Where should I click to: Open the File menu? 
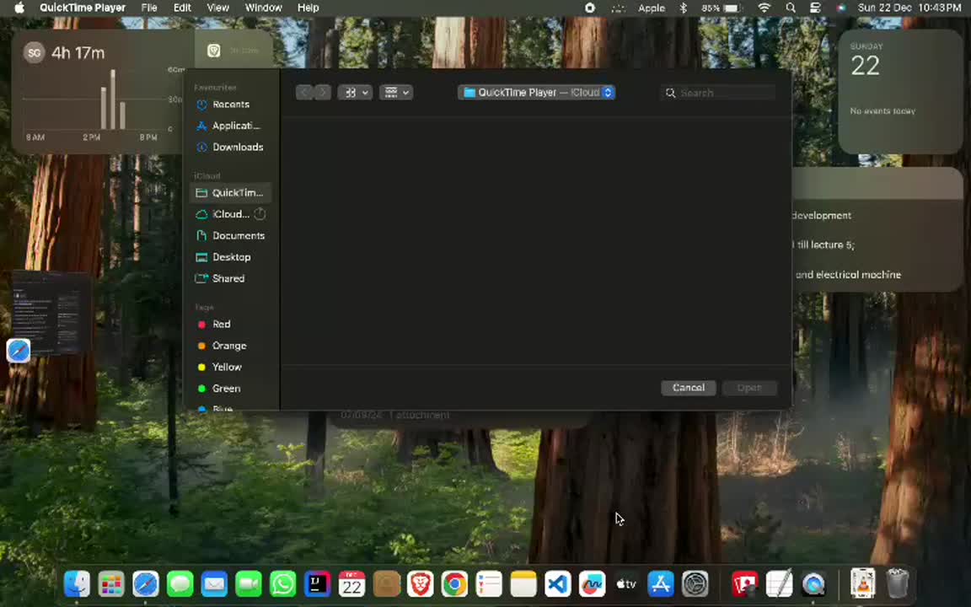149,8
